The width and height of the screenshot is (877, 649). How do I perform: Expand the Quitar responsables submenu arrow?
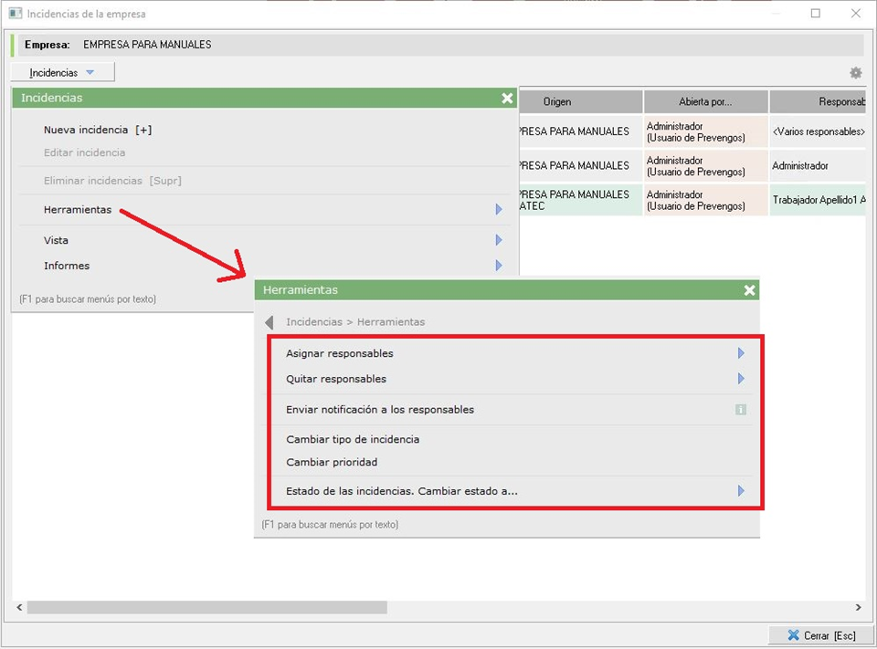[741, 379]
